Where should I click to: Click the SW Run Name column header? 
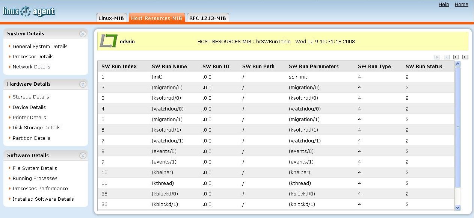(x=169, y=67)
